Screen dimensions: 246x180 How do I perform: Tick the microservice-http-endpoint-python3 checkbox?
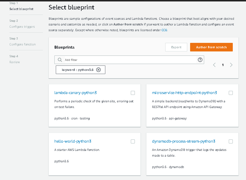pos(231,93)
